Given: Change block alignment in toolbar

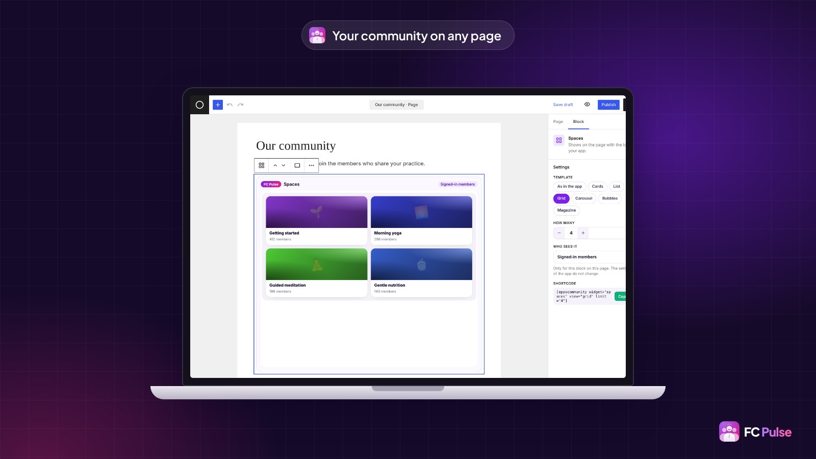Looking at the screenshot, I should (297, 165).
